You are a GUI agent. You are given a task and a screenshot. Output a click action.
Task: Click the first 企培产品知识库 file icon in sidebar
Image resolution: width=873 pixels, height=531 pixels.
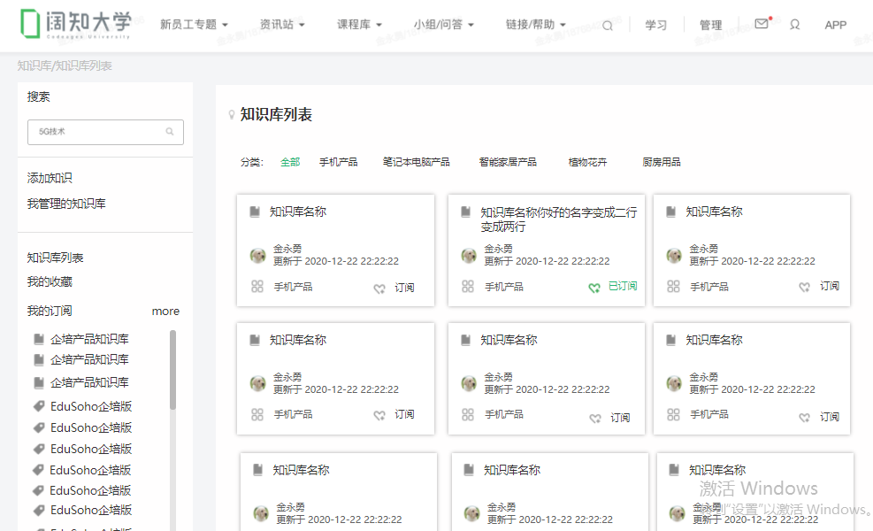coord(38,339)
